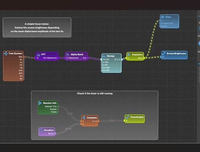Click the Duration value 60.00
The height and width of the screenshot is (152, 200).
point(51,134)
